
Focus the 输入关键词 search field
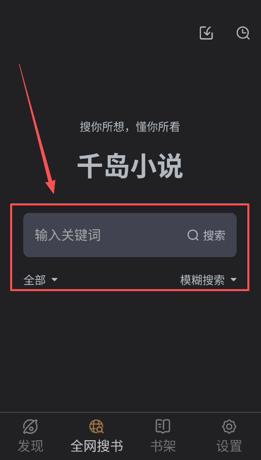[130, 235]
